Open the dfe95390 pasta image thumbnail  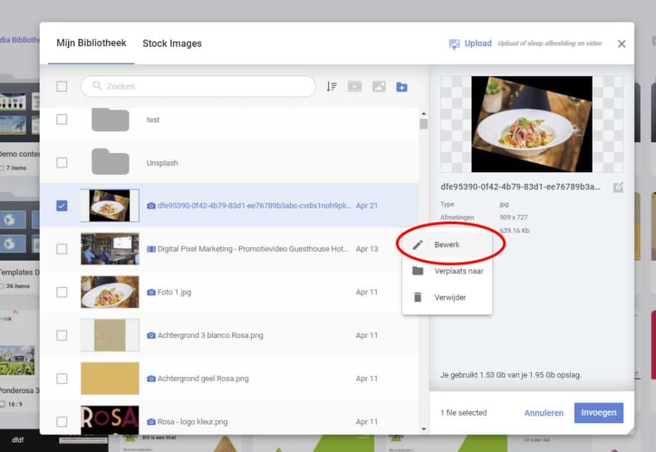pyautogui.click(x=110, y=206)
